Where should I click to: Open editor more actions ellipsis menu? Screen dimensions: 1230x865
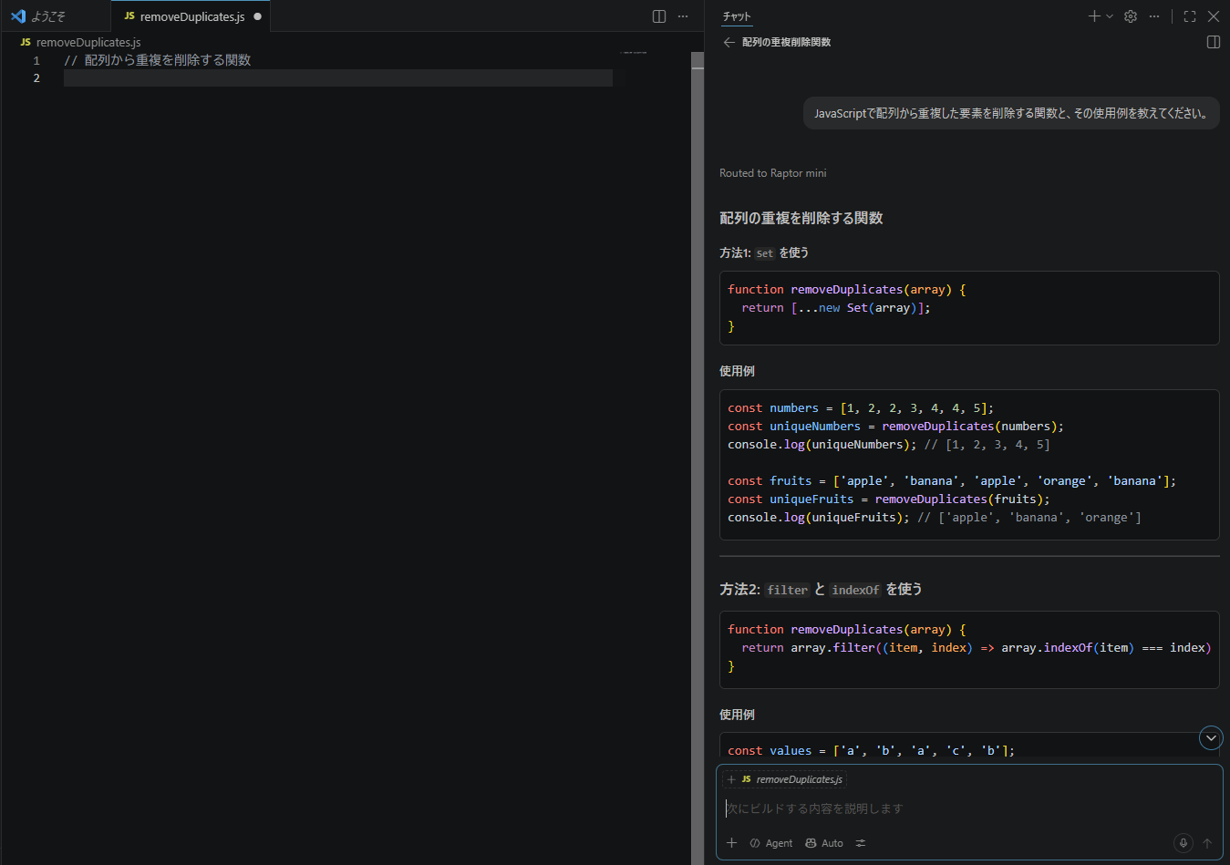point(683,16)
